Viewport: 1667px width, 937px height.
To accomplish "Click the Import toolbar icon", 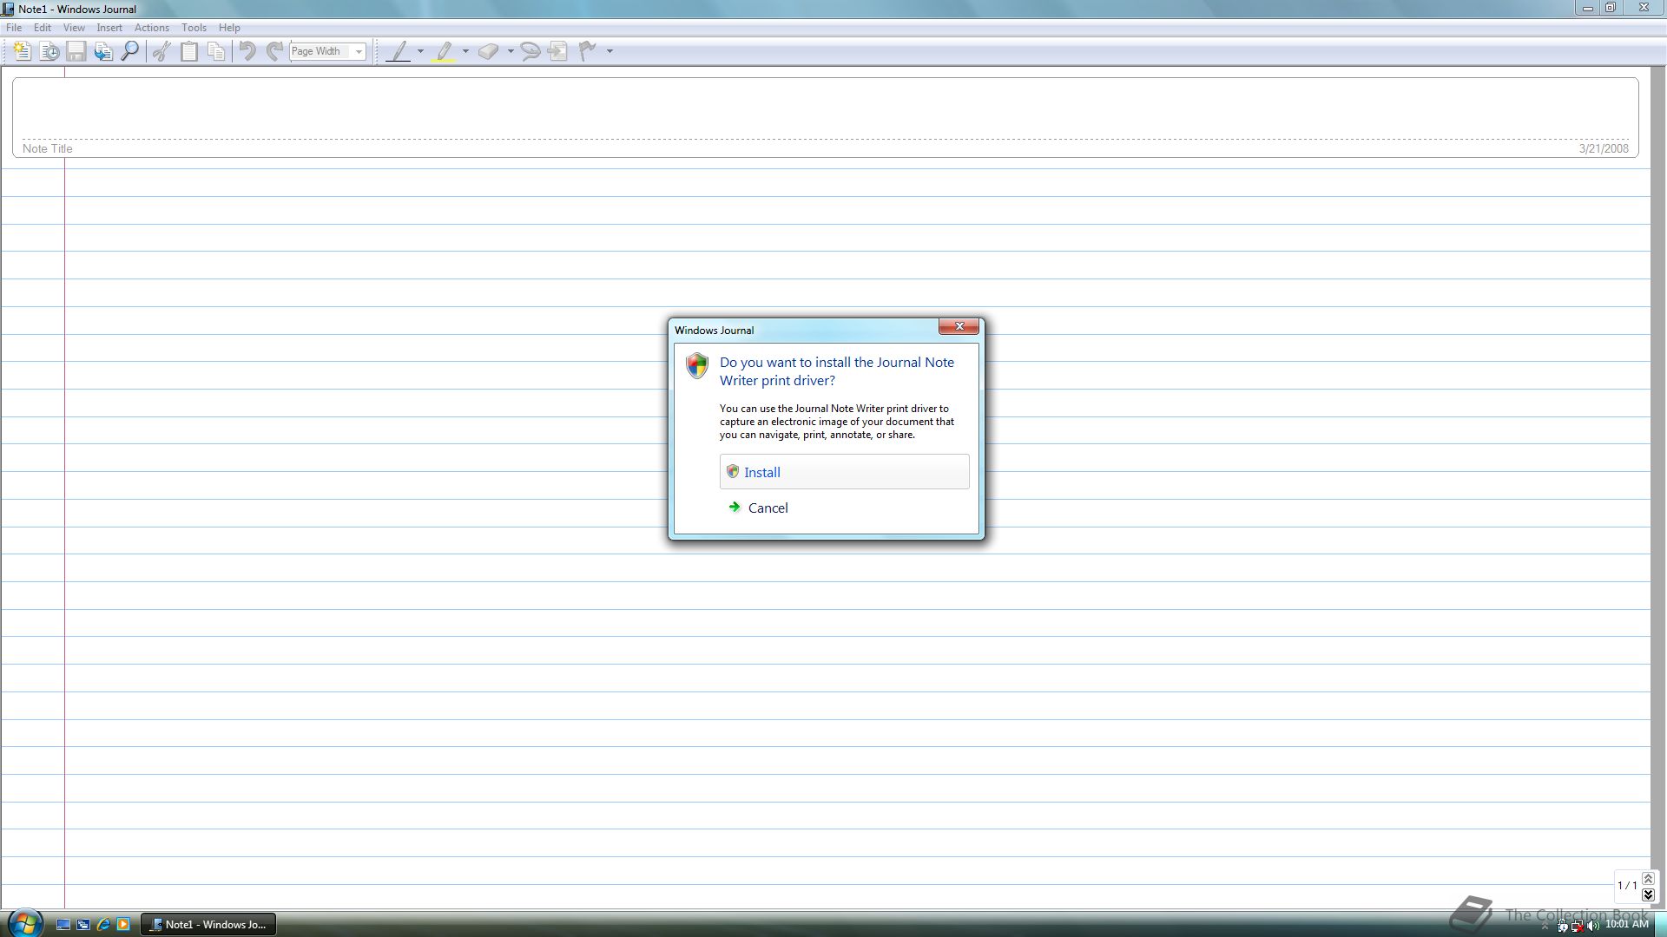I will click(103, 51).
